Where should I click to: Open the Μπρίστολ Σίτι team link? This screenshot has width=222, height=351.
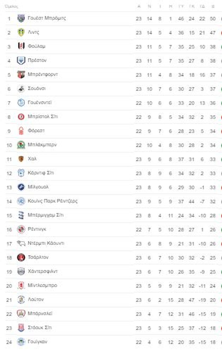click(x=43, y=117)
